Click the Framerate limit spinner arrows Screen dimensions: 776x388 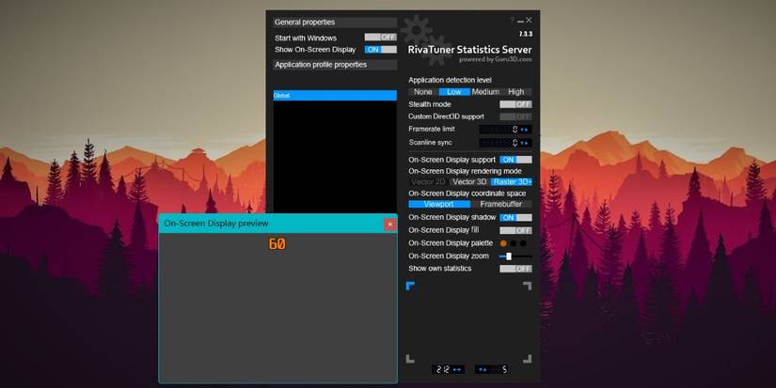pos(525,130)
